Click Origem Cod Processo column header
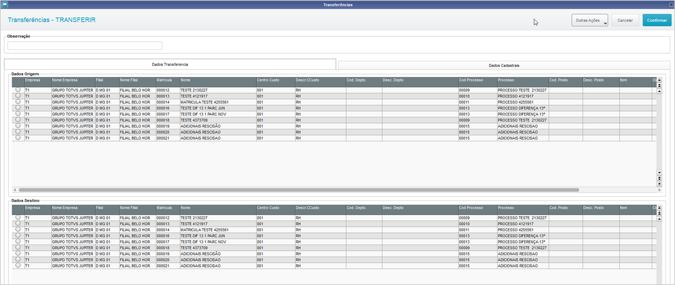This screenshot has height=285, width=675. [478, 83]
